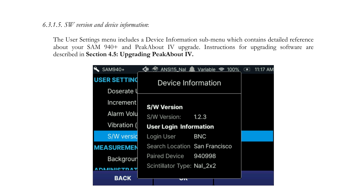Select the Background menu entry
The image size is (345, 193).
pos(122,159)
